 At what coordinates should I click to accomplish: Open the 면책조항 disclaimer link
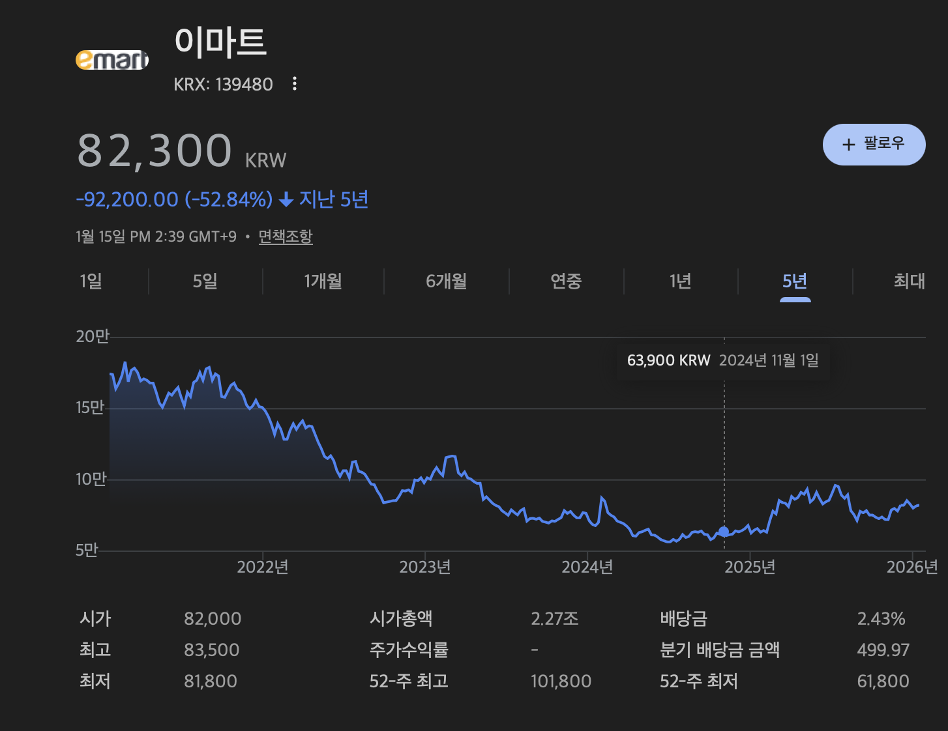pos(286,236)
